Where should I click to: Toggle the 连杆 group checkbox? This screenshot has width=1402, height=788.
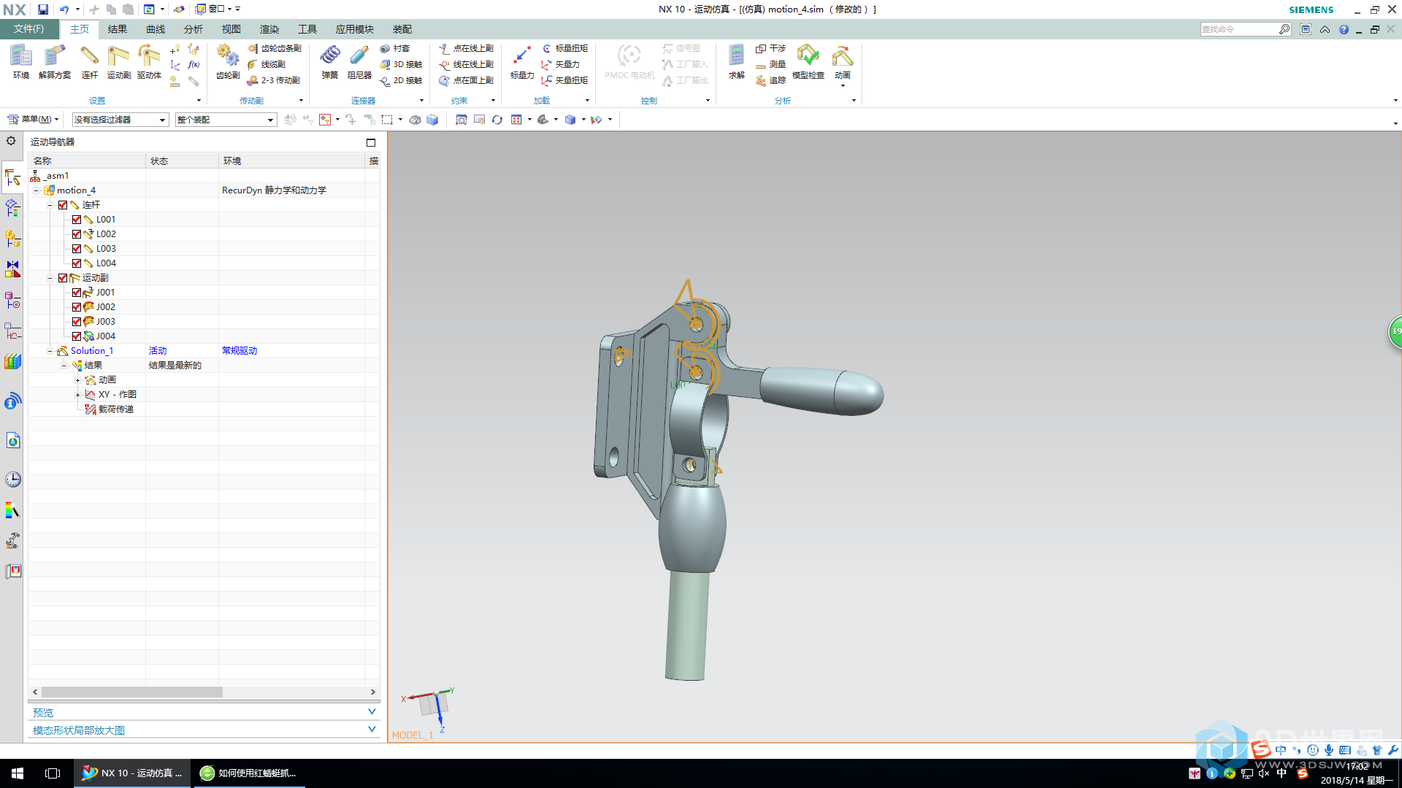63,205
